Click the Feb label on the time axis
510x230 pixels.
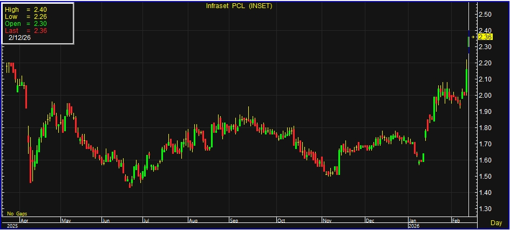click(455, 221)
